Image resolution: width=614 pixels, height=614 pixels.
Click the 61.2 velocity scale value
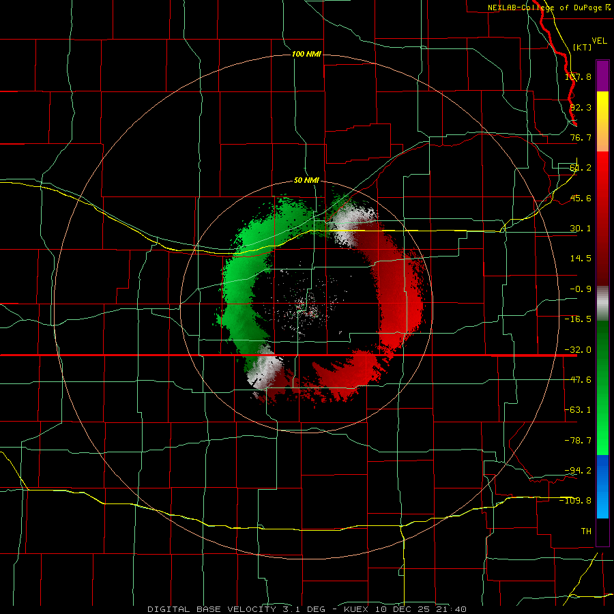(581, 168)
